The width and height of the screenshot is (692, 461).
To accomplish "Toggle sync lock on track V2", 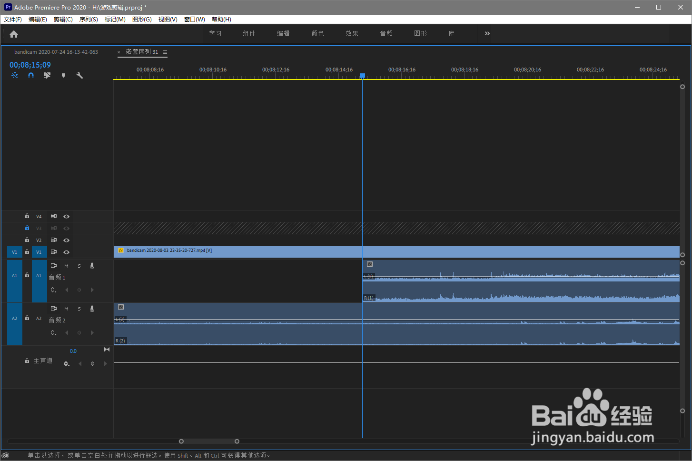I will [54, 240].
